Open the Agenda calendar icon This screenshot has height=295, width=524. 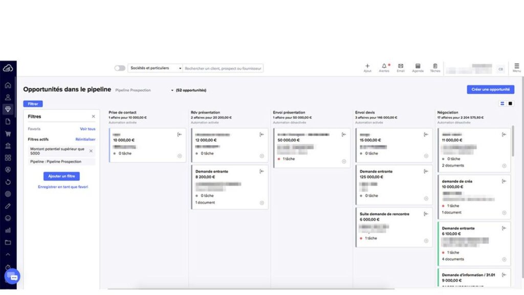418,66
